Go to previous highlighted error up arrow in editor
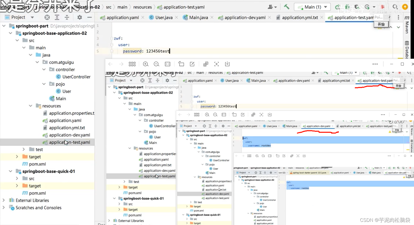The height and width of the screenshot is (225, 414). pyautogui.click(x=391, y=27)
